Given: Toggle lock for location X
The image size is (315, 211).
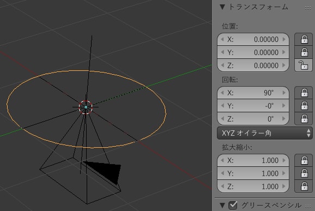Looking at the screenshot, I should (x=304, y=39).
